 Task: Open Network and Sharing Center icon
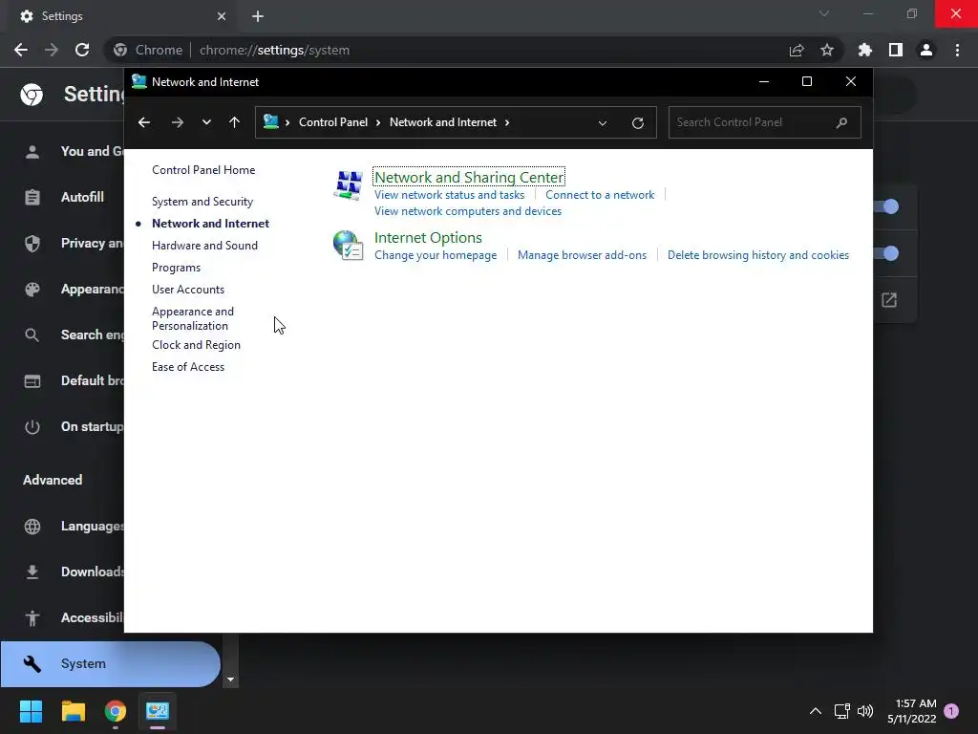pyautogui.click(x=348, y=185)
